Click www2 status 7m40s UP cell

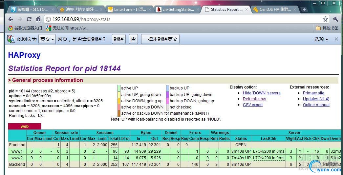[x=241, y=158]
